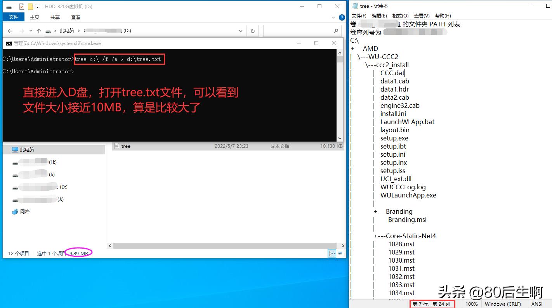Viewport: 552px width, 308px height.
Task: Navigate up one level using the up arrow
Action: point(38,31)
